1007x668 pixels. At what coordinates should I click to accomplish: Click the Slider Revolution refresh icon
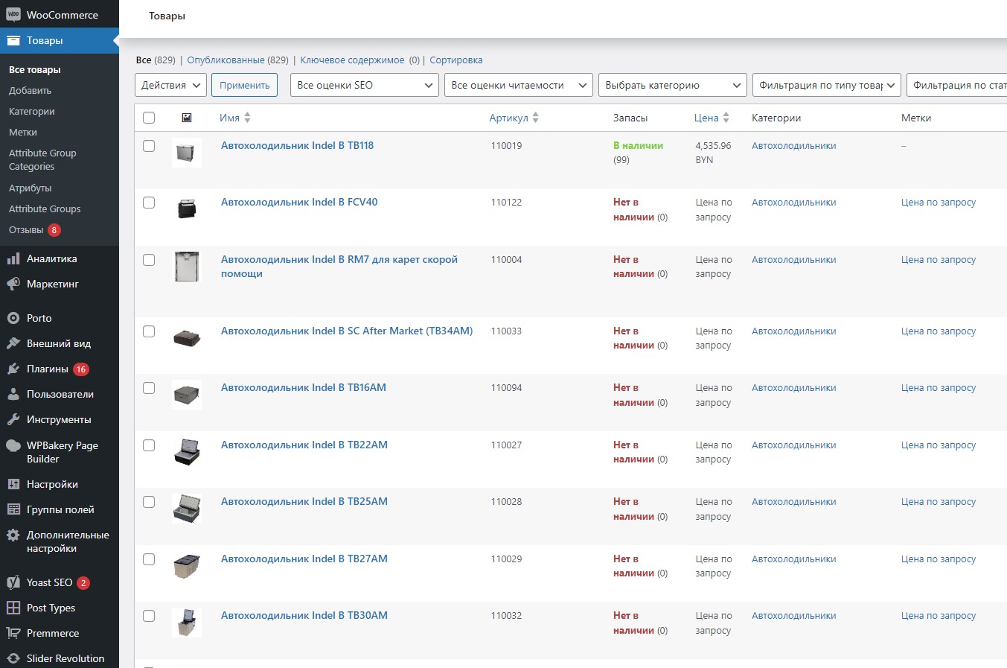click(x=13, y=658)
